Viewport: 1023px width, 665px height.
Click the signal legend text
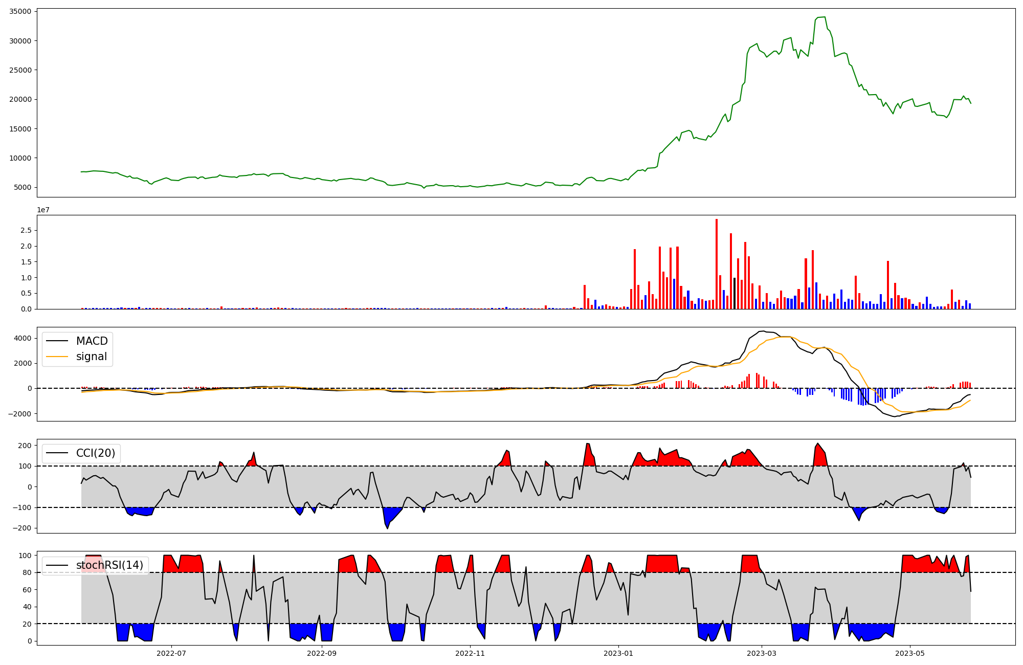click(x=91, y=357)
